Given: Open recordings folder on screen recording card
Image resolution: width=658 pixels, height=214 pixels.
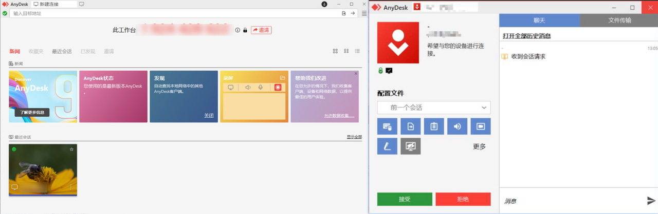Looking at the screenshot, I should (282, 78).
